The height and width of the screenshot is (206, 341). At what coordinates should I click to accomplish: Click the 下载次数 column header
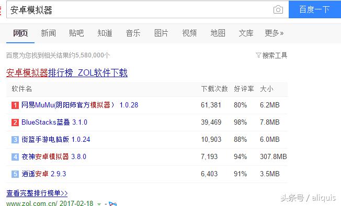[214, 89]
